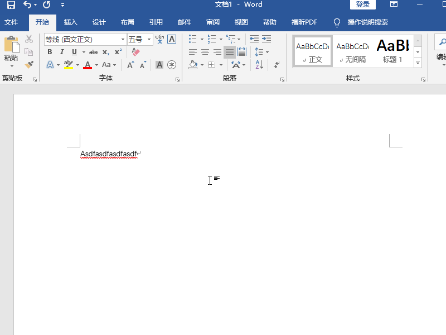Toggle Italic formatting
Image resolution: width=446 pixels, height=335 pixels.
click(x=62, y=52)
